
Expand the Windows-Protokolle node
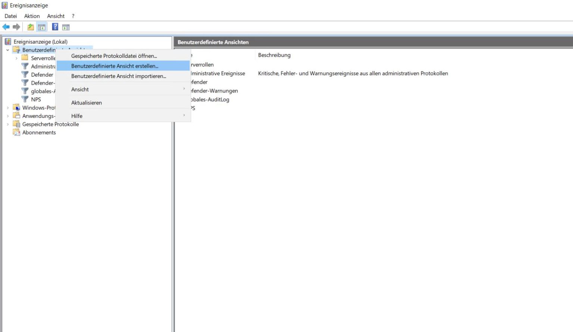8,107
